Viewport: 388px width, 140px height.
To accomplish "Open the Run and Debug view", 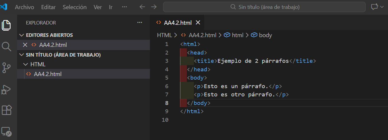I will (6, 89).
